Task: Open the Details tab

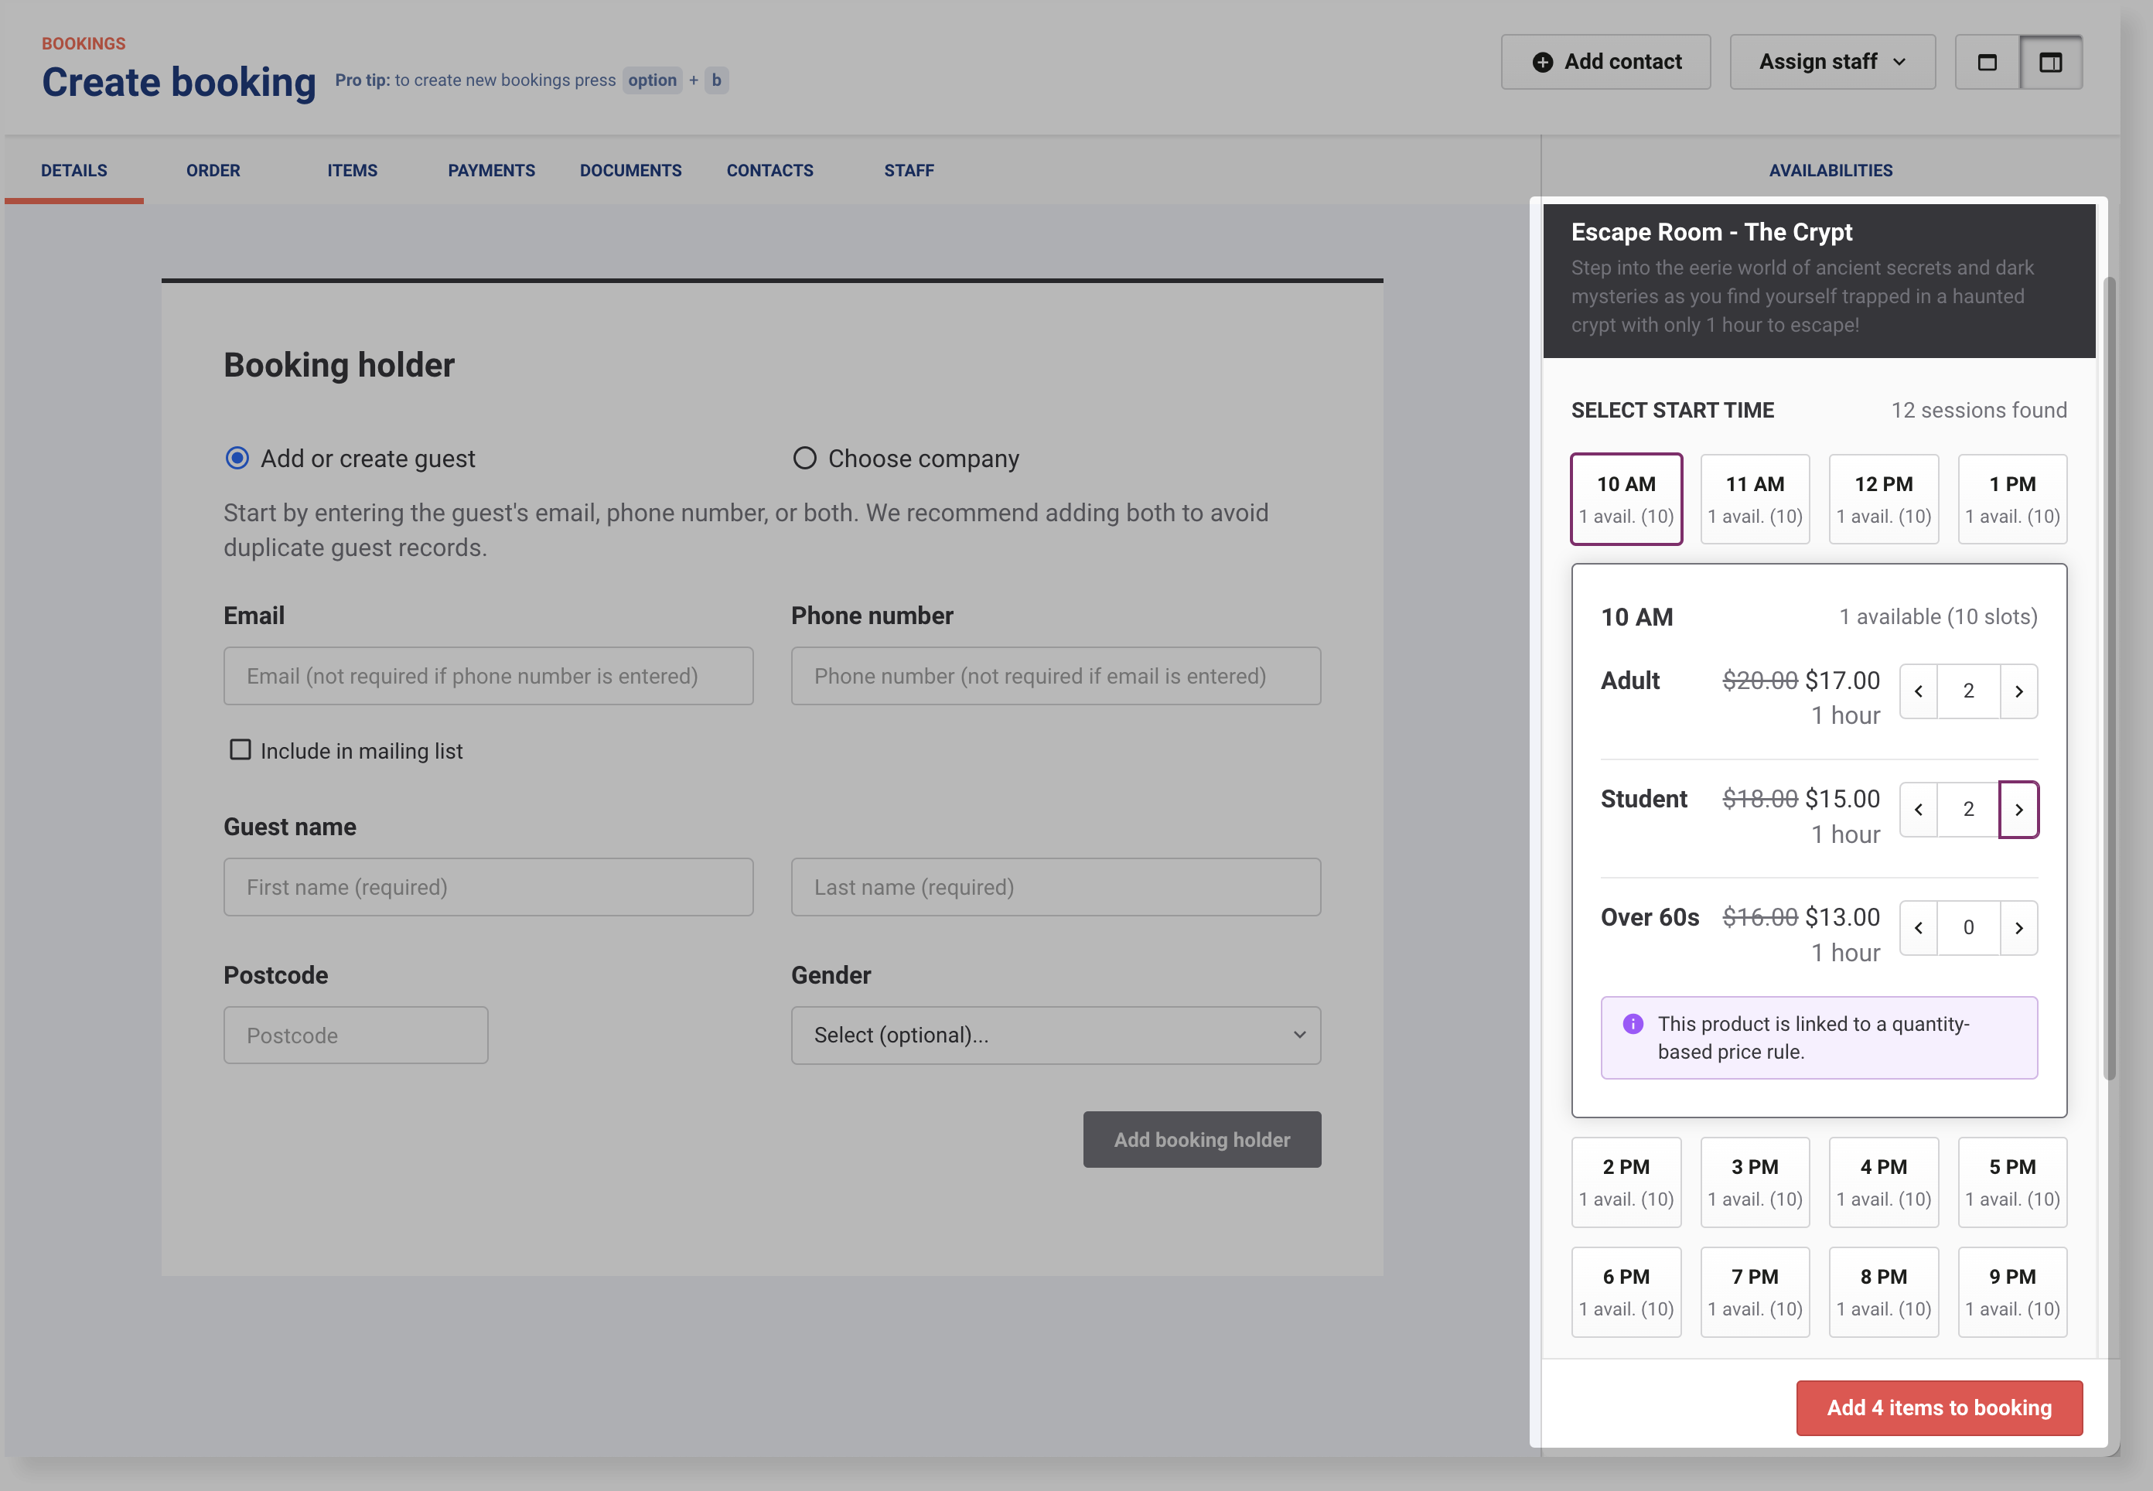Action: click(73, 171)
